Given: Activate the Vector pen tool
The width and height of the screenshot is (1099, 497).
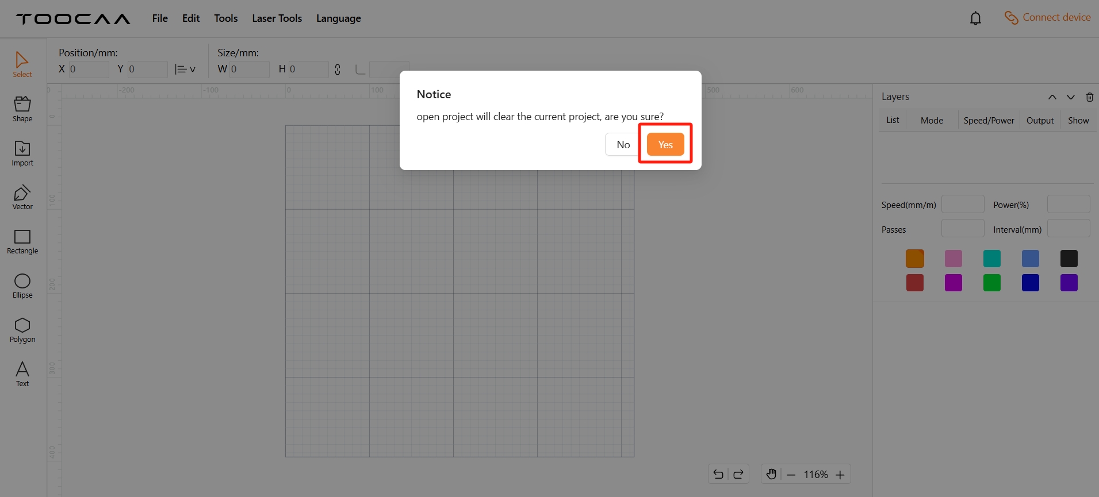Looking at the screenshot, I should (22, 197).
